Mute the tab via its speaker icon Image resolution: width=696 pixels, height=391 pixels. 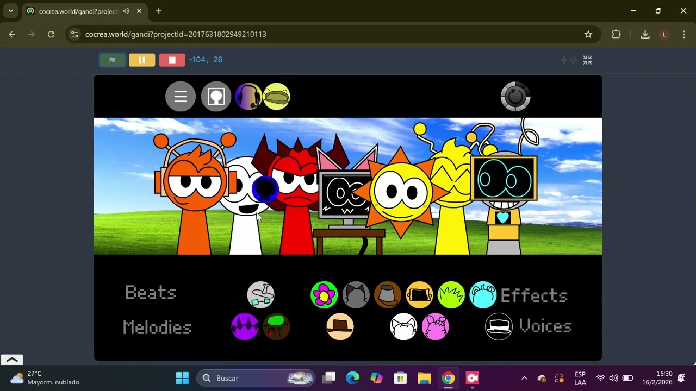coord(126,11)
